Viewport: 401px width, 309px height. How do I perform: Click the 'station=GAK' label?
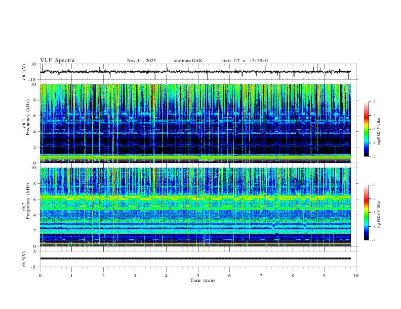tap(188, 61)
